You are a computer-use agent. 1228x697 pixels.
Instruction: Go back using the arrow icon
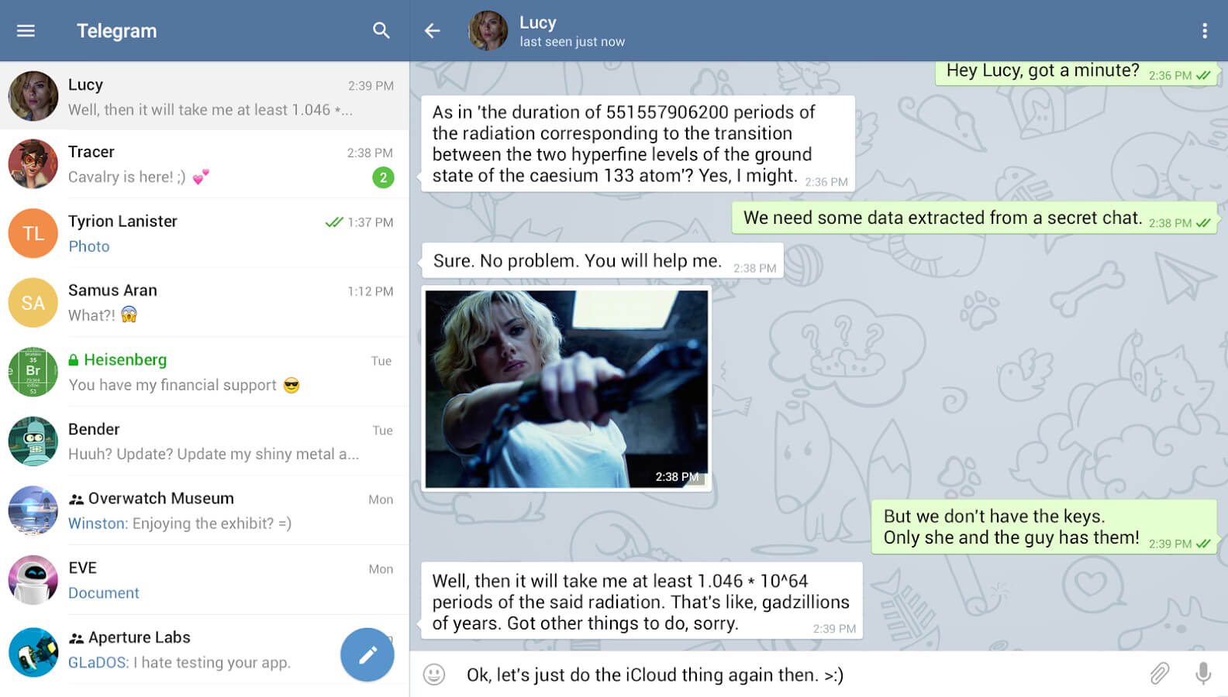click(x=432, y=31)
